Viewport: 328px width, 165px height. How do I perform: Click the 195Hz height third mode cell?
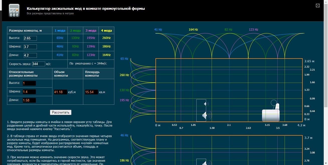tap(91, 38)
